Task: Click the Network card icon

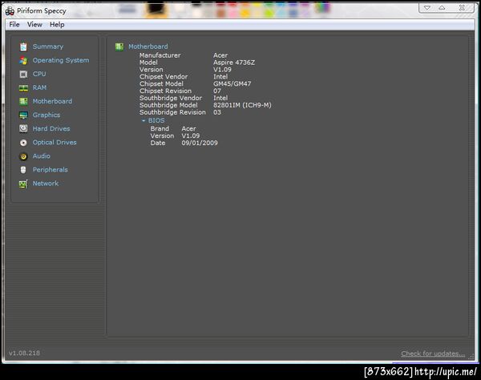Action: coord(23,184)
